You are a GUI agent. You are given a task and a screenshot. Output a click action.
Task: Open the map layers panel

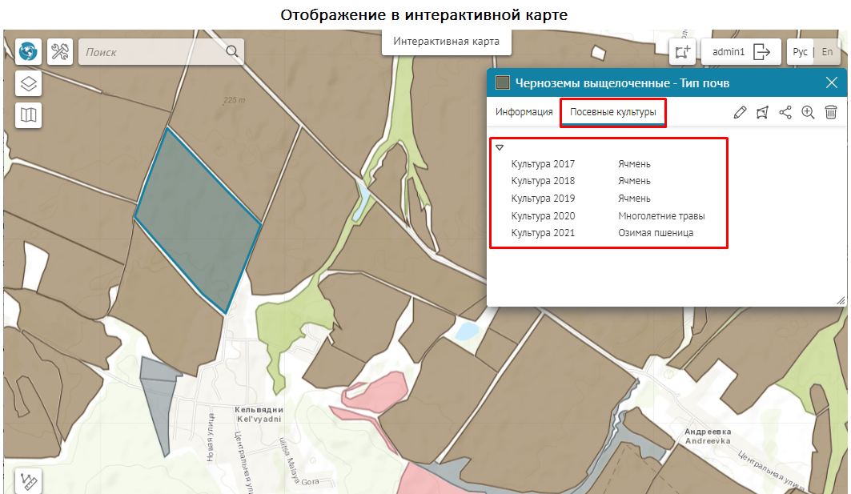click(x=29, y=84)
